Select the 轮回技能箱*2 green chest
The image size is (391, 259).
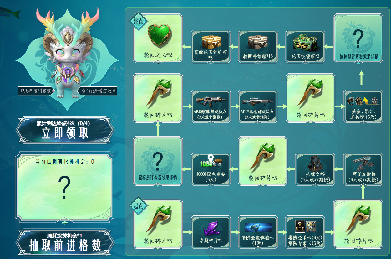click(305, 46)
